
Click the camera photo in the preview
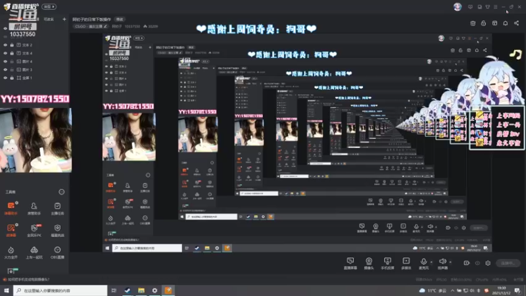click(x=36, y=140)
